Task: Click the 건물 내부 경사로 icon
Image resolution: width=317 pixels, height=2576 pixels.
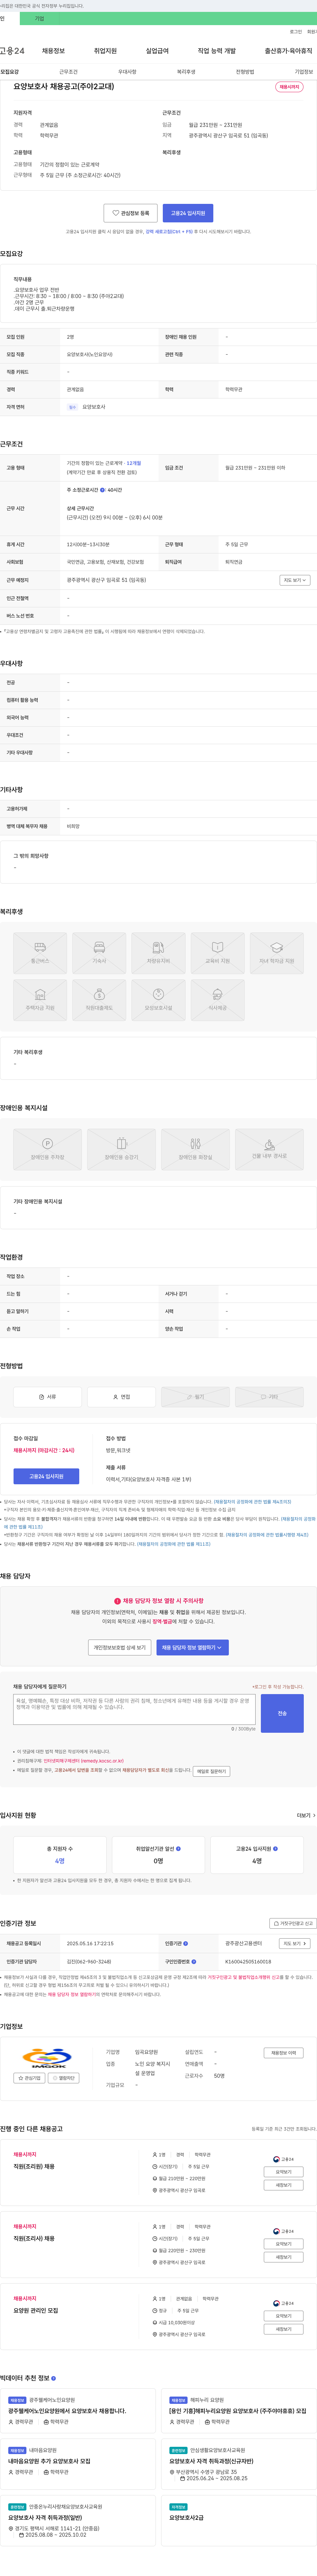Action: pyautogui.click(x=269, y=1149)
